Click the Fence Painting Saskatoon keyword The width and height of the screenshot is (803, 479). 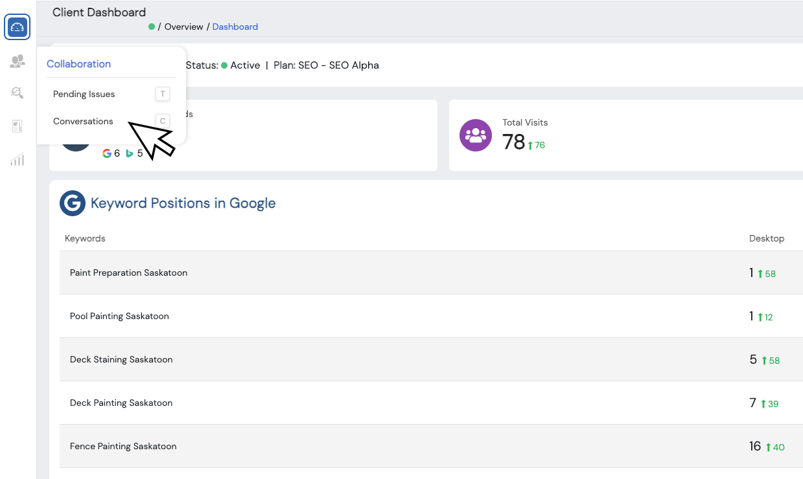click(123, 447)
